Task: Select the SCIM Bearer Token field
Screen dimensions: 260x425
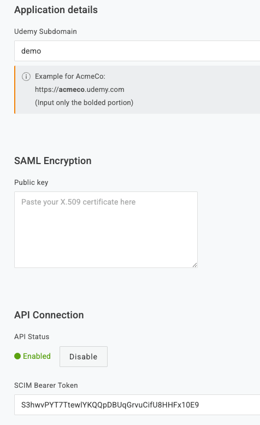Action: click(x=137, y=405)
